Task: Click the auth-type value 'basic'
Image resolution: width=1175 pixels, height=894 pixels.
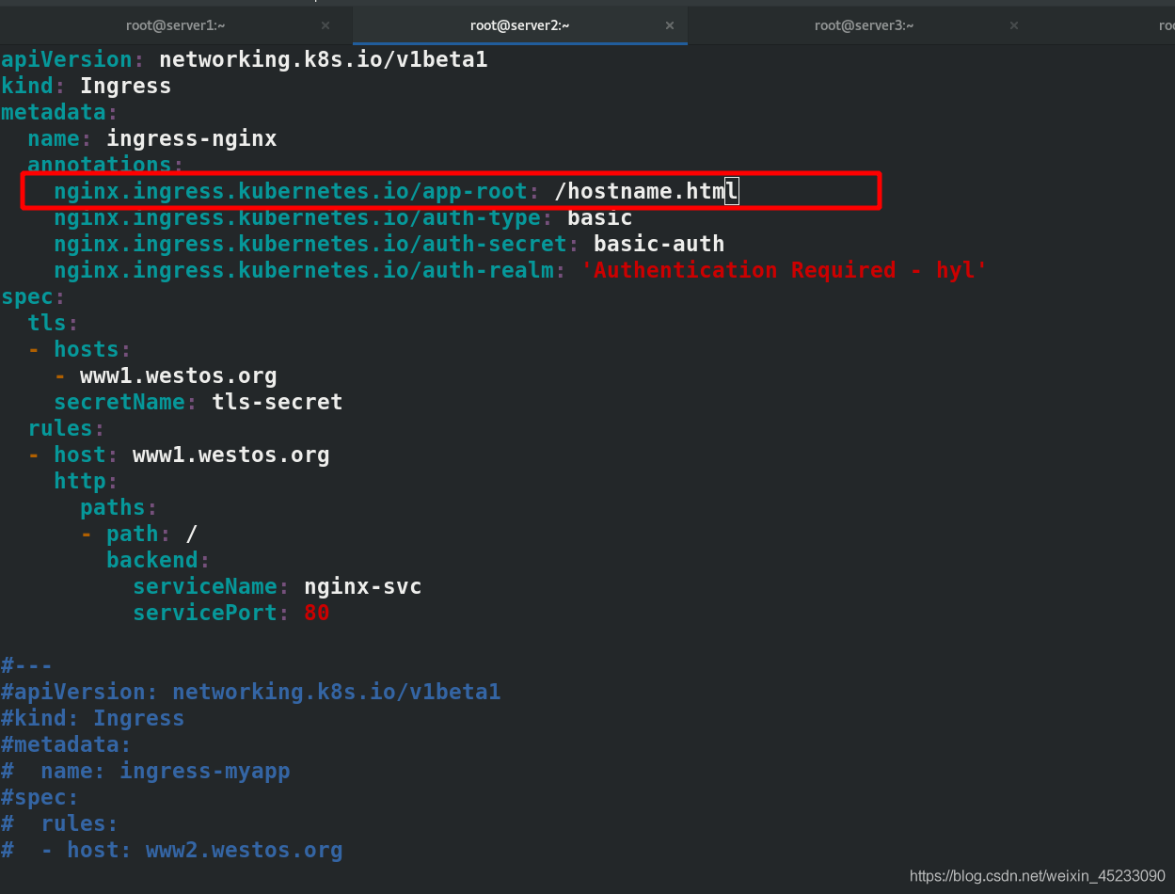Action: tap(600, 217)
